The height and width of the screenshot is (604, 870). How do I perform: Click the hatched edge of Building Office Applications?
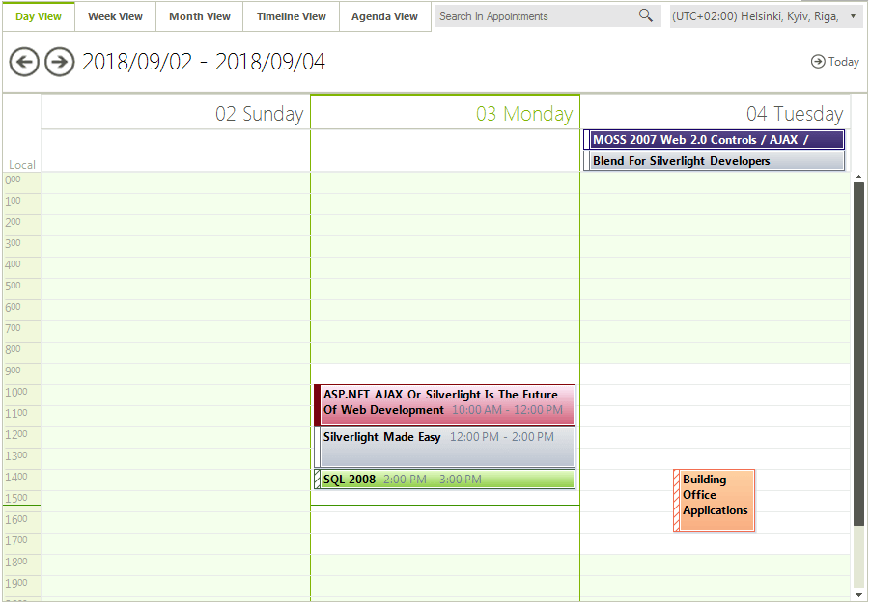tap(676, 500)
